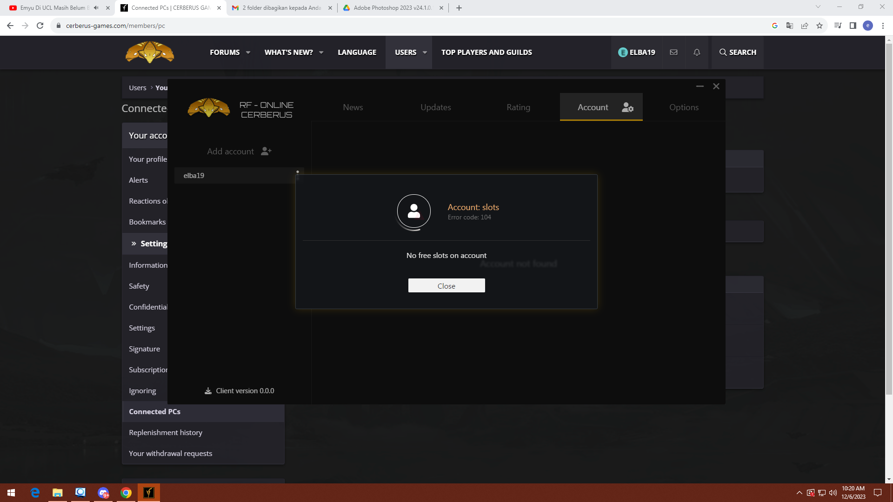Click the Users breadcrumb link
The height and width of the screenshot is (502, 893).
tap(138, 88)
